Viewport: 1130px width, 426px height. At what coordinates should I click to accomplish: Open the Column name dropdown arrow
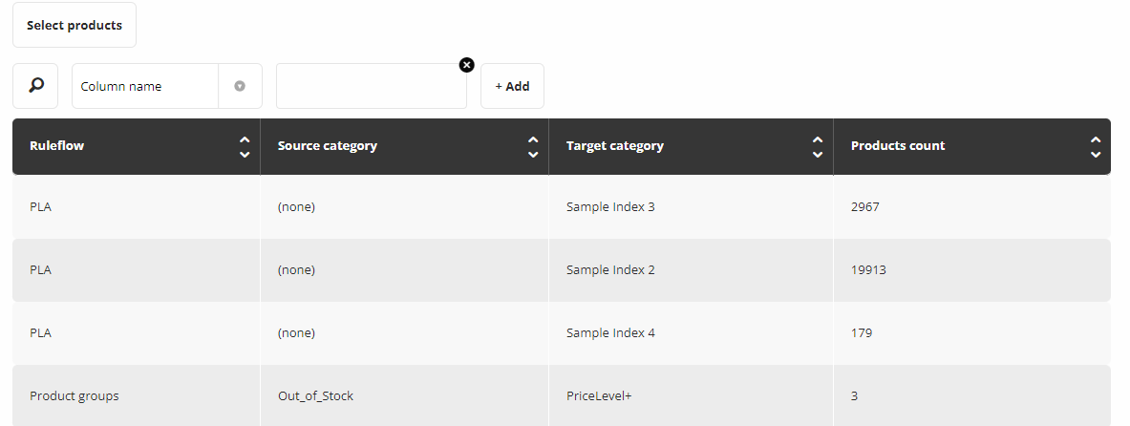(240, 86)
